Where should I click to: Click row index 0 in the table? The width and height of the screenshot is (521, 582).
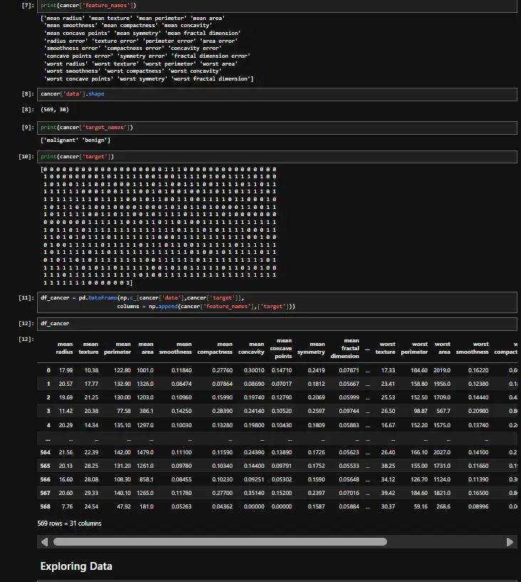click(48, 370)
